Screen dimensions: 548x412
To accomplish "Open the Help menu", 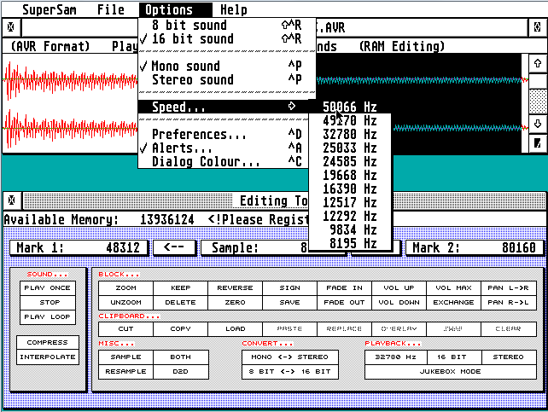I will pos(234,10).
